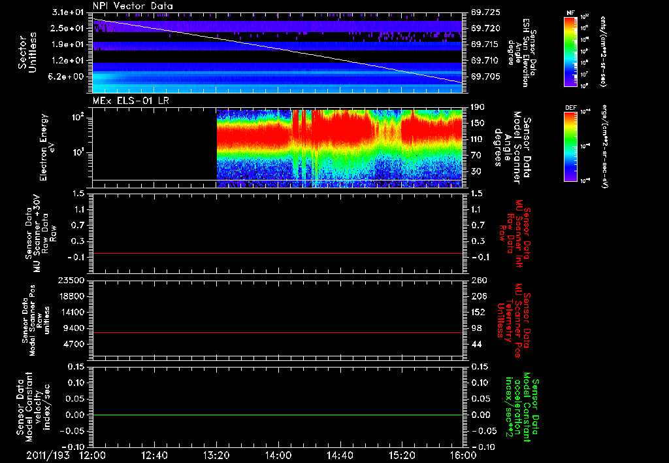The height and width of the screenshot is (463, 669).
Task: Click the "110" scanner angle tick
Action: pos(478,139)
